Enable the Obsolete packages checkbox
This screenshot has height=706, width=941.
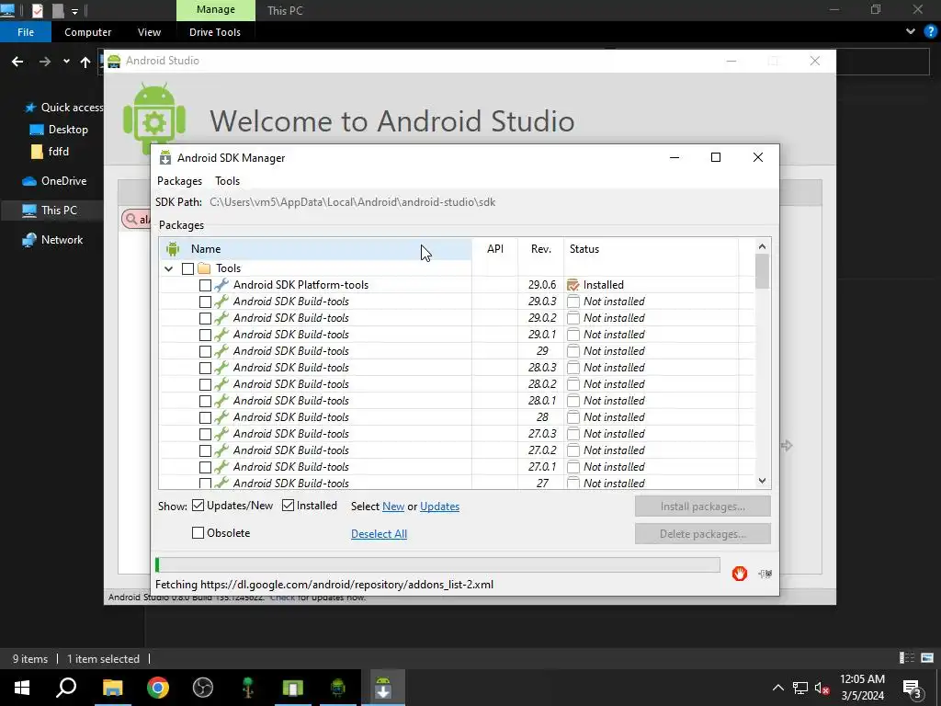click(x=198, y=532)
